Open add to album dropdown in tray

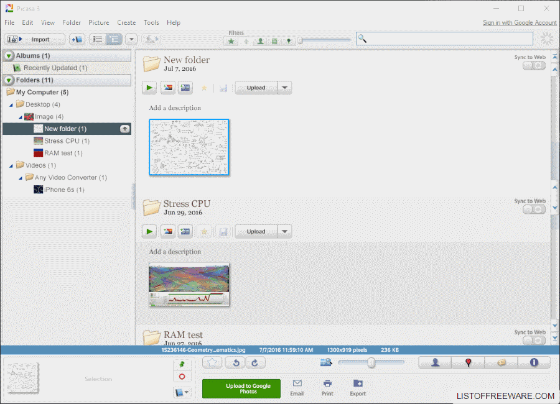182,393
